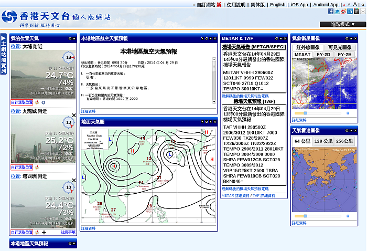Click 注意事項 link in location panel

click(x=68, y=232)
